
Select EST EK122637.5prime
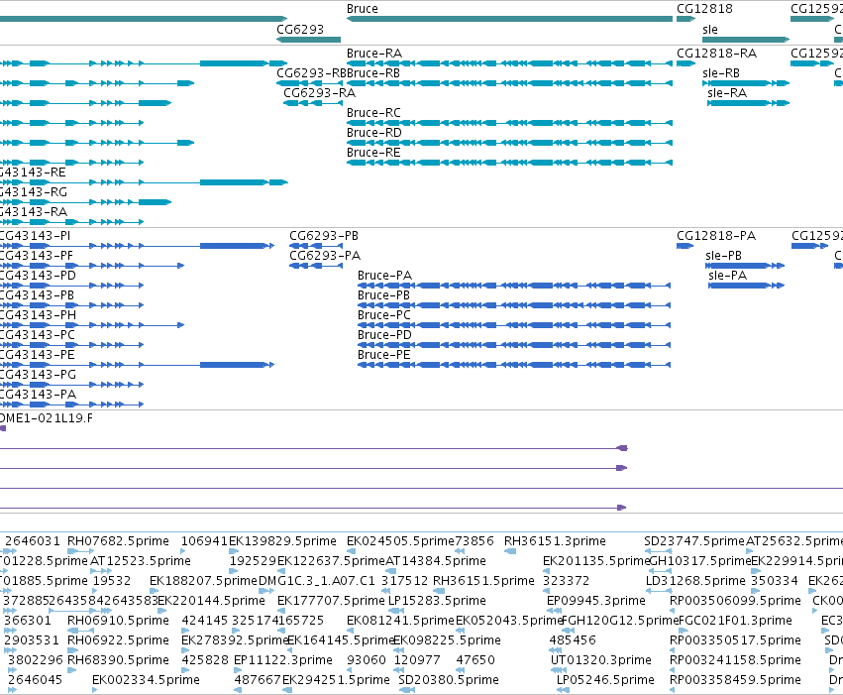(331, 561)
